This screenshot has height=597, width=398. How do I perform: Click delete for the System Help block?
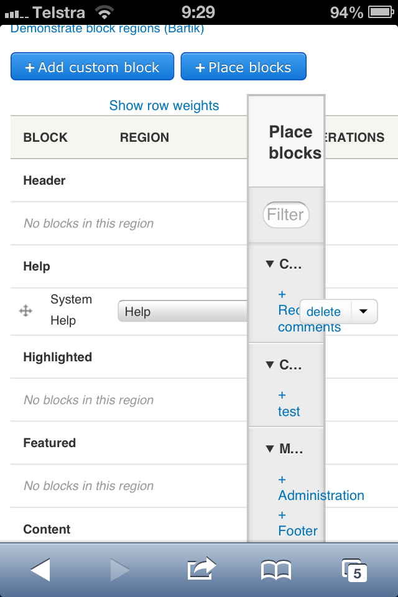324,312
